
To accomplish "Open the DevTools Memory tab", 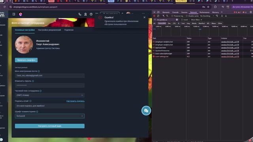I will click(x=215, y=12).
